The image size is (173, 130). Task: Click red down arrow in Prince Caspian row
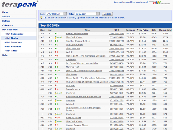click(x=56, y=82)
